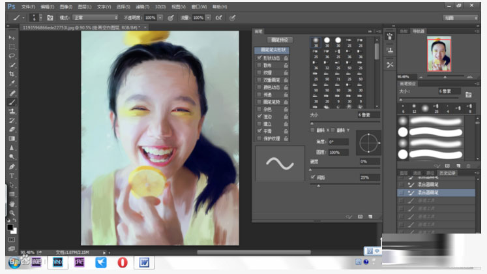The width and height of the screenshot is (487, 274).
Task: Open the 文件(F) menu
Action: tap(28, 7)
